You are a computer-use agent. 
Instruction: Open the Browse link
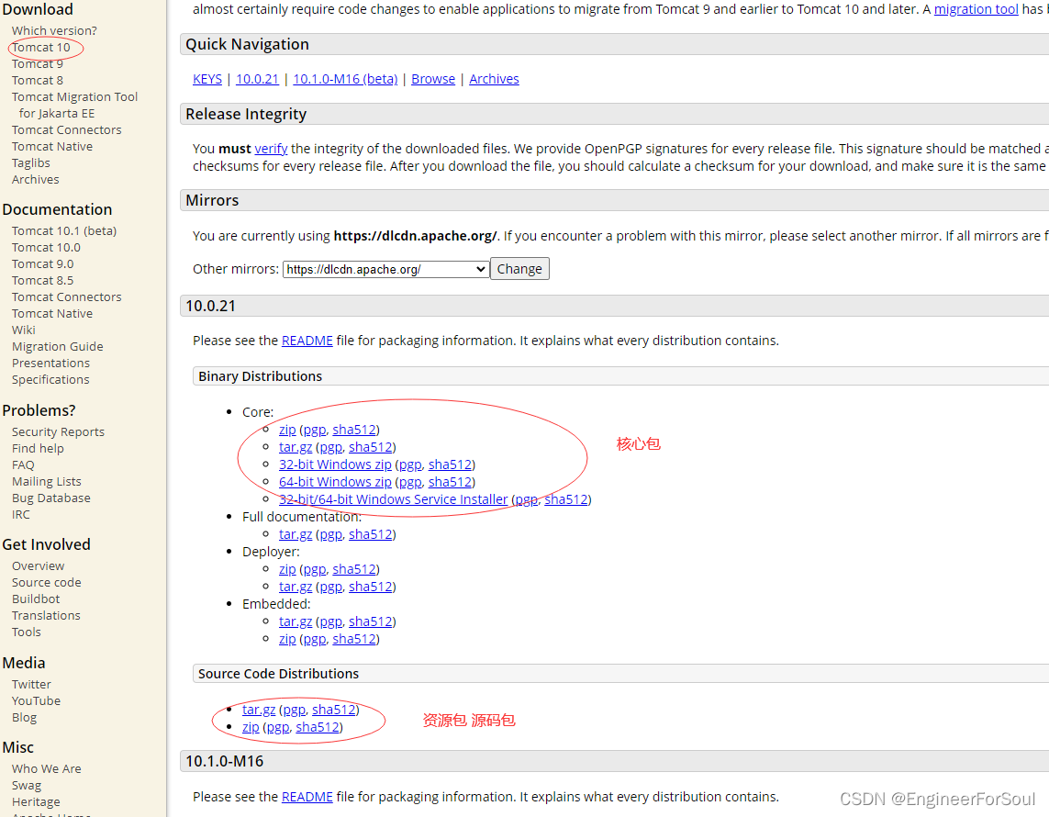coord(433,79)
